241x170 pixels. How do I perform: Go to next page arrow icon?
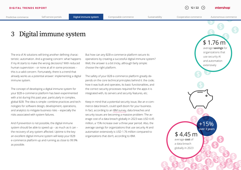pos(203,8)
